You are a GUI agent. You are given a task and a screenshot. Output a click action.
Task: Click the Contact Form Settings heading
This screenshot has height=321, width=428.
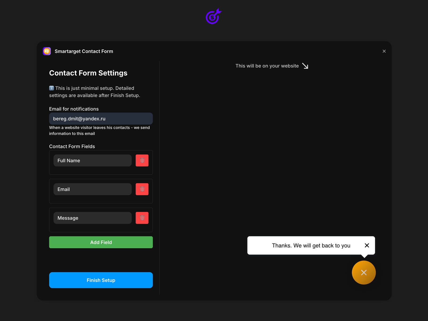point(88,73)
